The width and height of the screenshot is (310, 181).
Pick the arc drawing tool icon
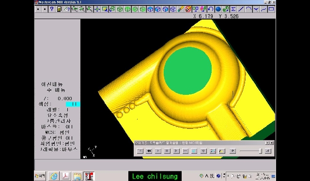[x=248, y=9]
